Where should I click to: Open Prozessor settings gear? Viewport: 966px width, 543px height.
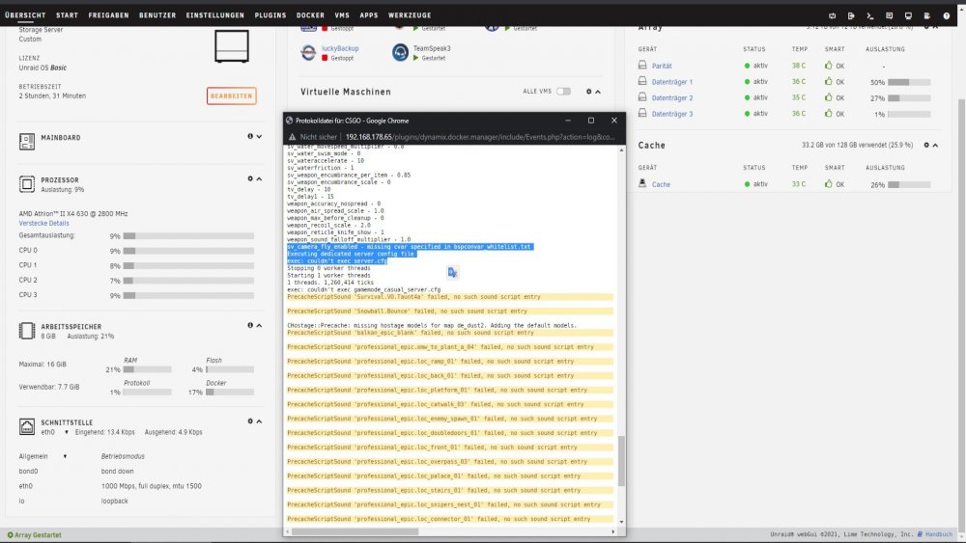250,179
